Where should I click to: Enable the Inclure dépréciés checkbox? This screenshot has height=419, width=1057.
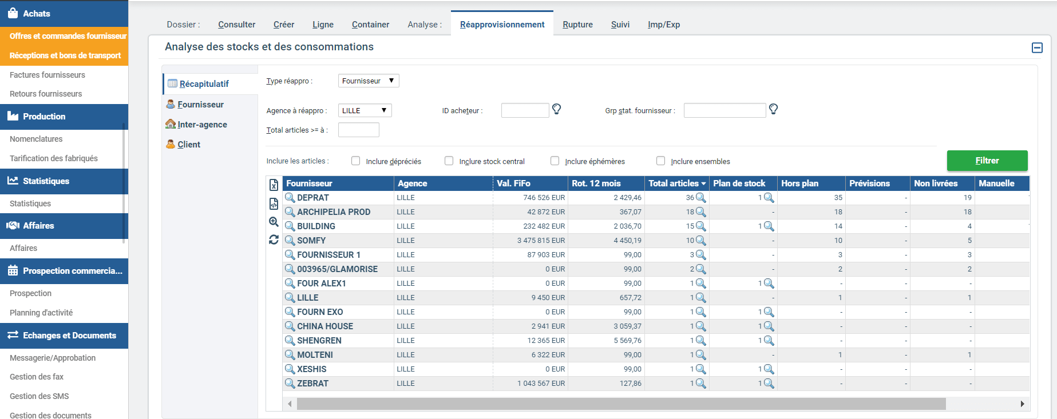click(356, 161)
